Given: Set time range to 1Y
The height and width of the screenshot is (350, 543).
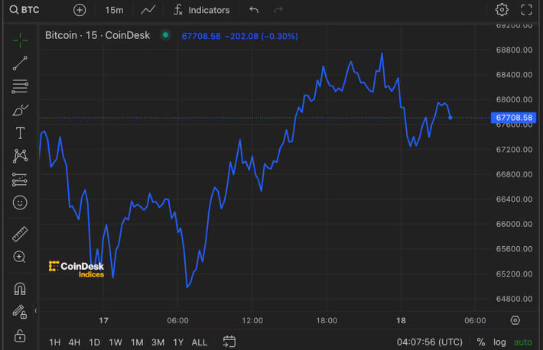Looking at the screenshot, I should 178,342.
